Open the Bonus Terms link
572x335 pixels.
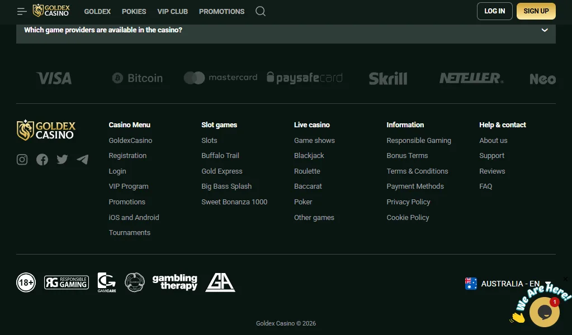tap(407, 155)
